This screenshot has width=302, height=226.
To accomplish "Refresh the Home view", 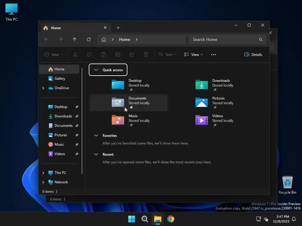I will click(x=89, y=39).
